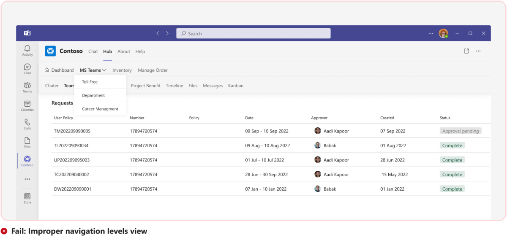Go to Teams in the sidebar
This screenshot has height=237, width=507.
click(27, 87)
